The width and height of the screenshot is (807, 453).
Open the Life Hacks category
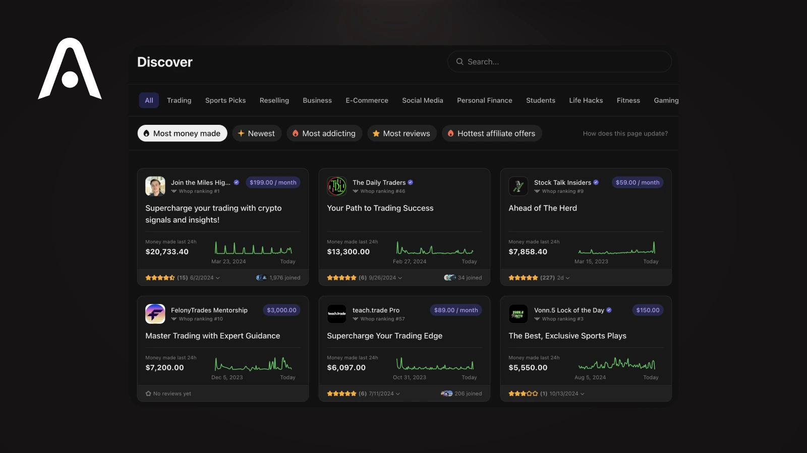point(586,100)
